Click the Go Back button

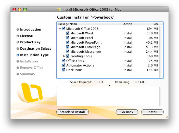coord(127,112)
